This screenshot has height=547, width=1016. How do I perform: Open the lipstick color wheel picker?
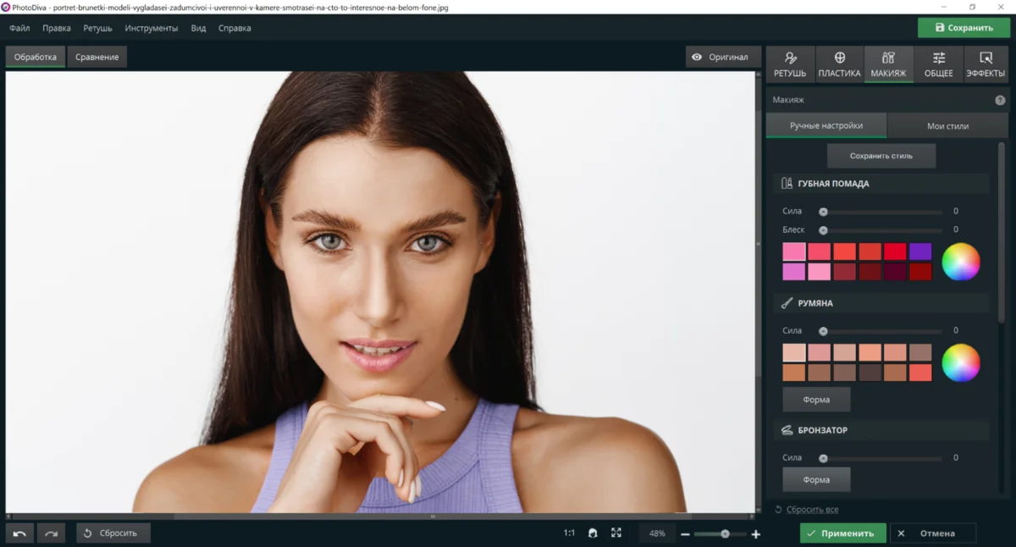point(961,262)
